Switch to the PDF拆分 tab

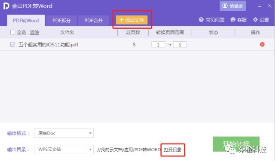(61, 21)
